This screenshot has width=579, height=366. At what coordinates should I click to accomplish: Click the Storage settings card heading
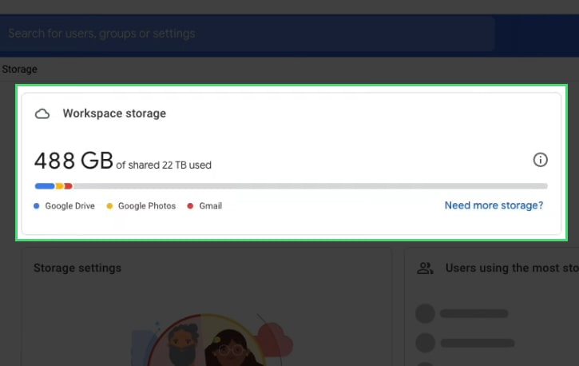[77, 268]
